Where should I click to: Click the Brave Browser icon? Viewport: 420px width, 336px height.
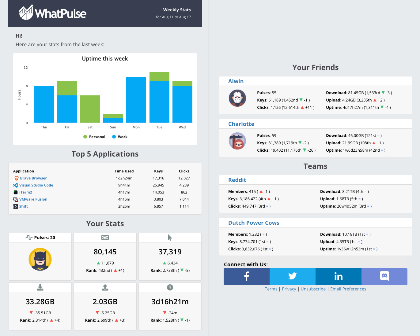click(x=16, y=178)
